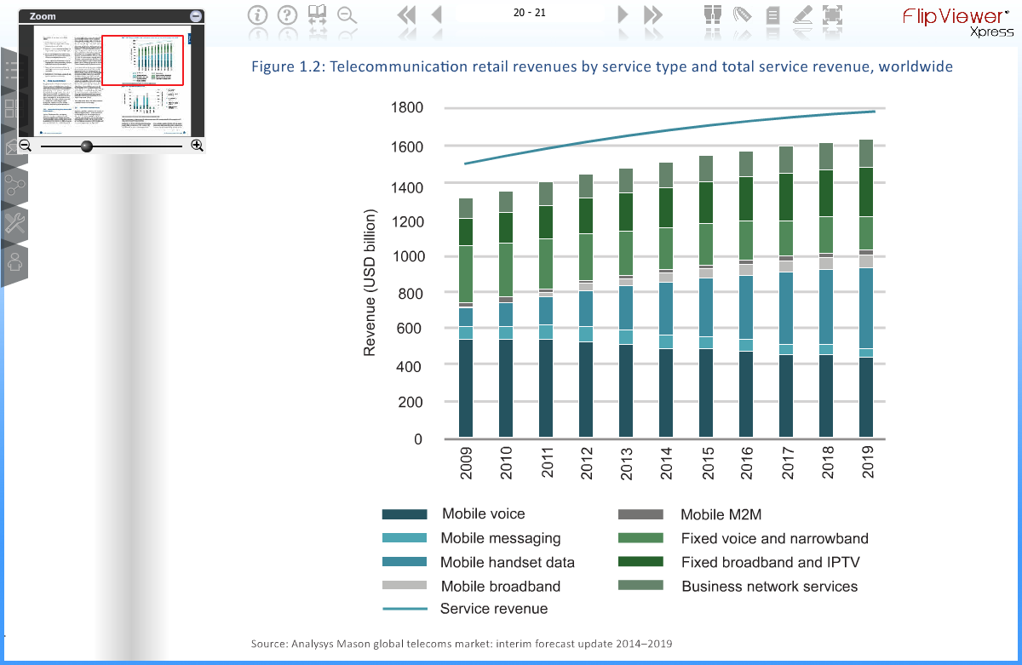This screenshot has width=1022, height=665.
Task: Click the FlipViewer Xpress logo
Action: coord(959,20)
